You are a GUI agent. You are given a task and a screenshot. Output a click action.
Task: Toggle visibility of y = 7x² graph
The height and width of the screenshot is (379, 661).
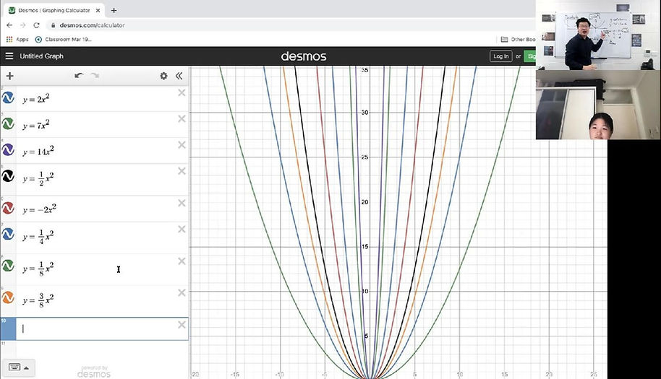tap(8, 124)
